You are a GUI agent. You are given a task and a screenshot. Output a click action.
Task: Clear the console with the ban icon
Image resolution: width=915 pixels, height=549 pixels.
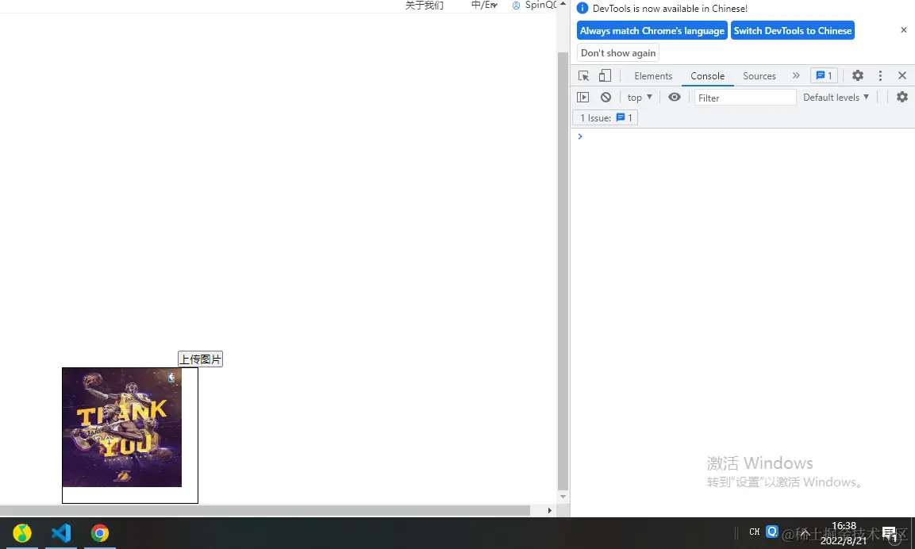[x=606, y=98]
